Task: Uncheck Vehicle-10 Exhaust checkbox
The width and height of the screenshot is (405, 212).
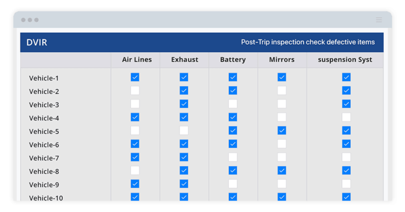Action: [x=184, y=197]
